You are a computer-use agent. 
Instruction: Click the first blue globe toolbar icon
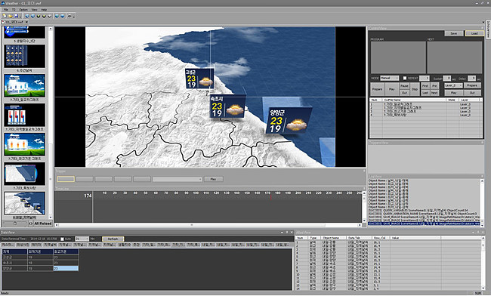tap(27, 16)
